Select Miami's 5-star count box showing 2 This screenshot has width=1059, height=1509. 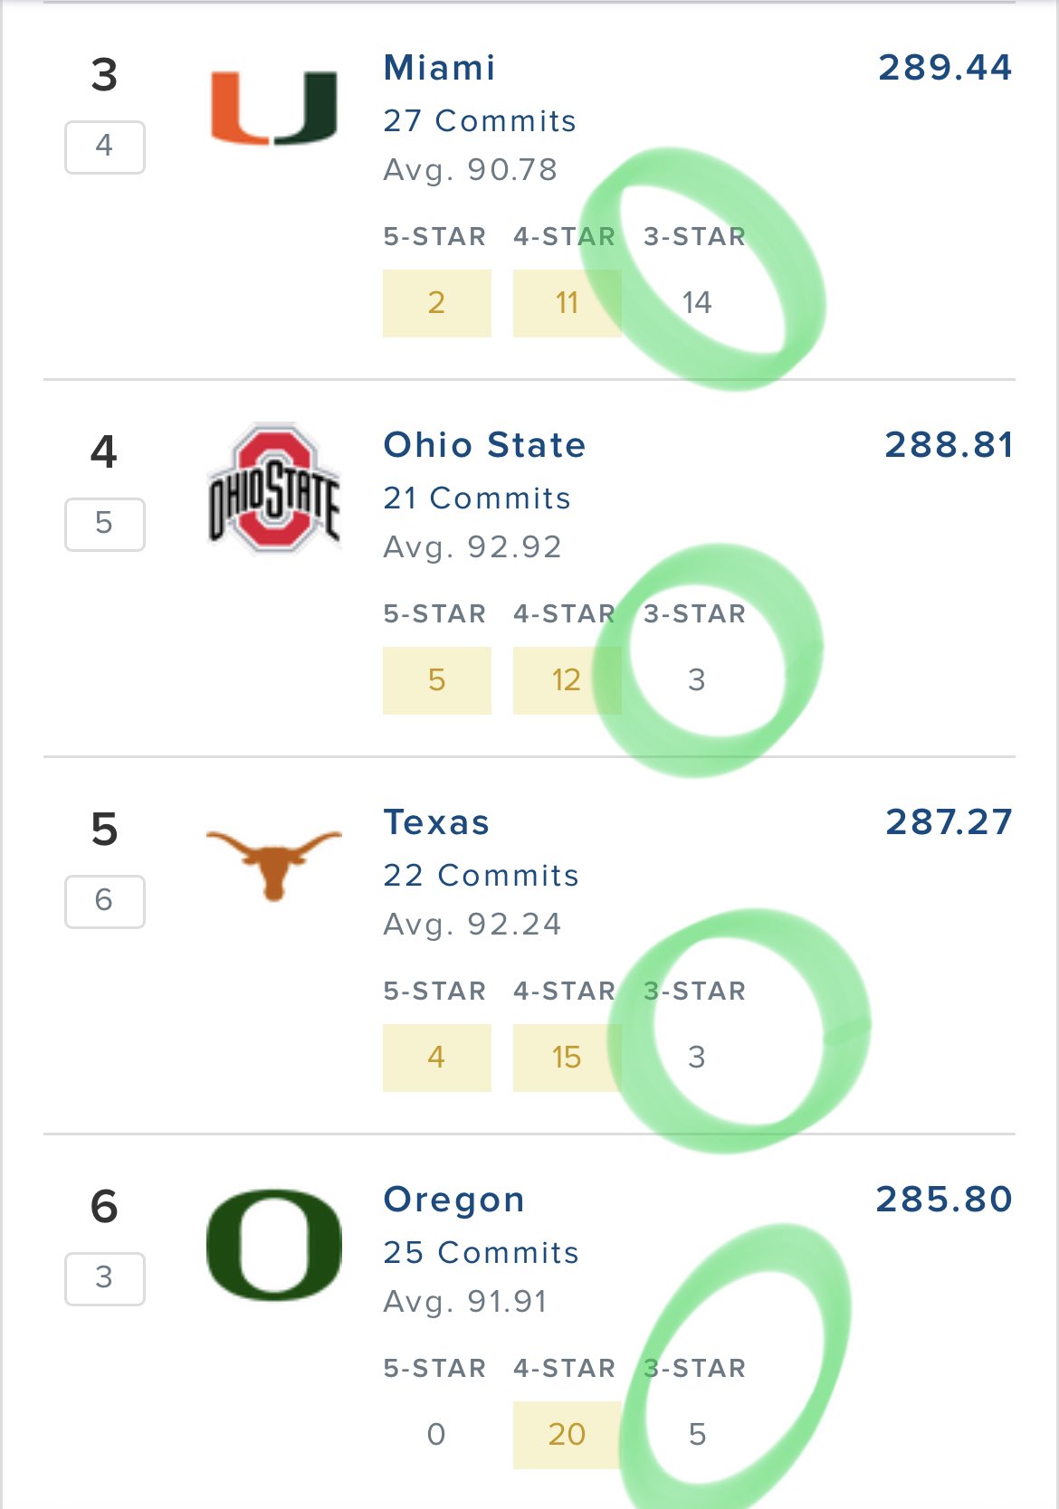click(437, 303)
